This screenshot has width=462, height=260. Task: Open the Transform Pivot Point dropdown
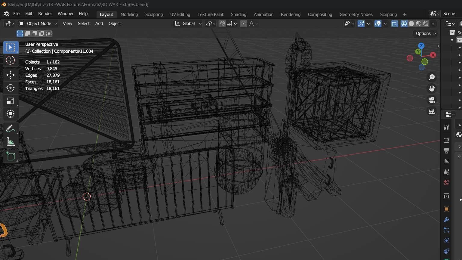211,23
